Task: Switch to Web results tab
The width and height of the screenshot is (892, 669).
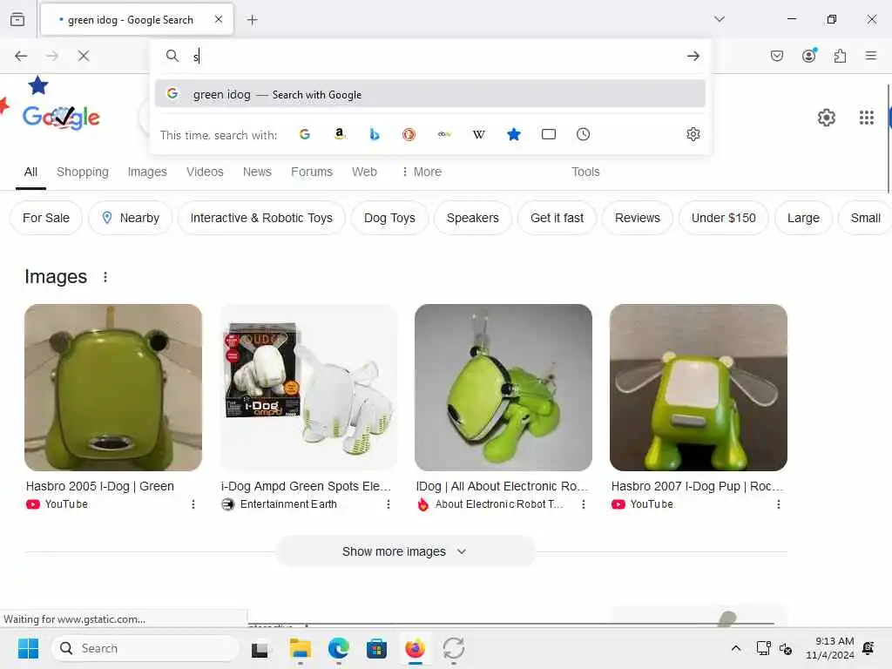Action: point(364,172)
